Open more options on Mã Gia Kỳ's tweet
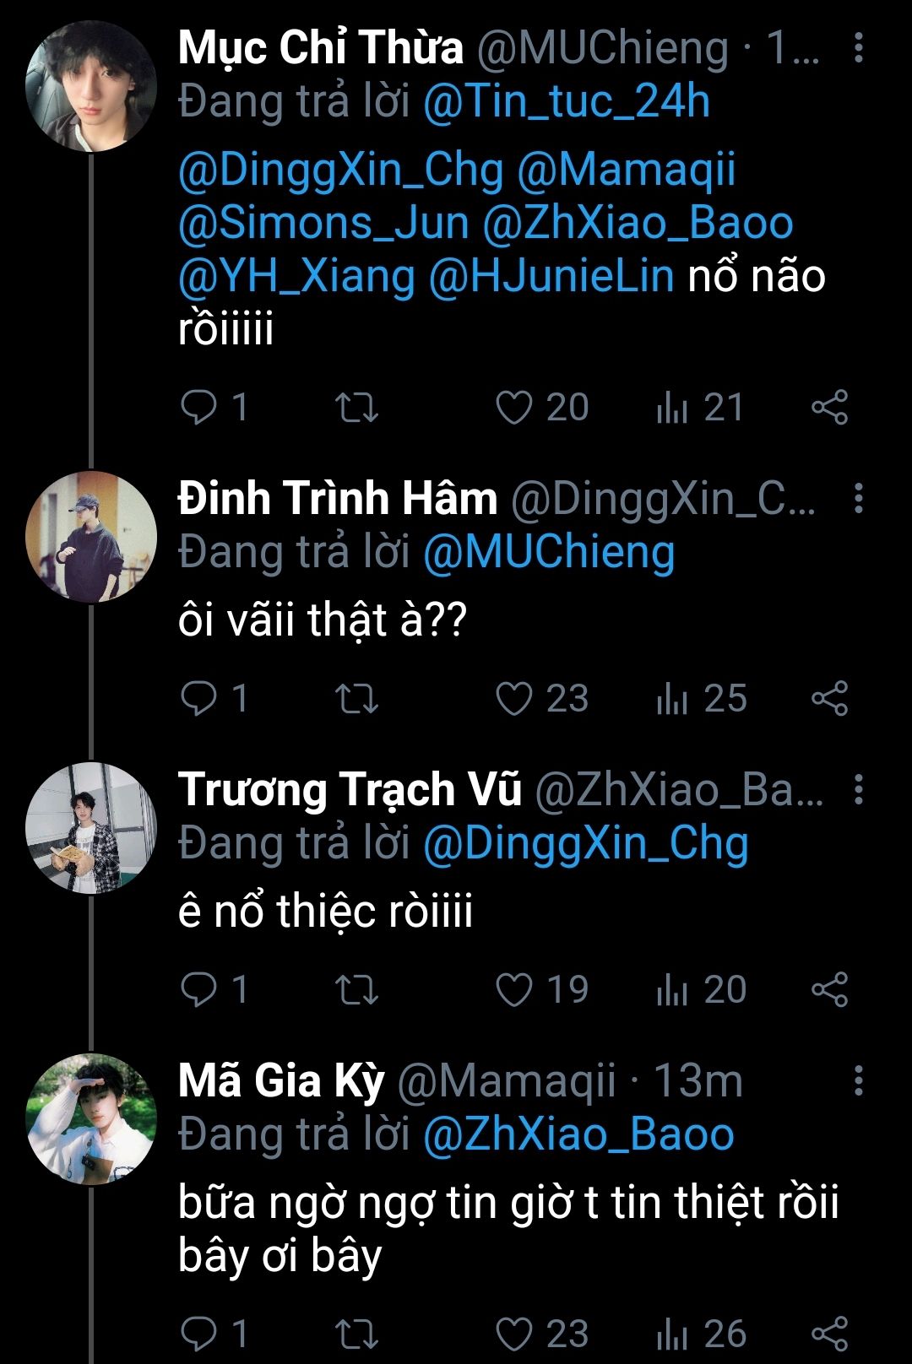Screen dimensions: 912x1364 point(859,1081)
